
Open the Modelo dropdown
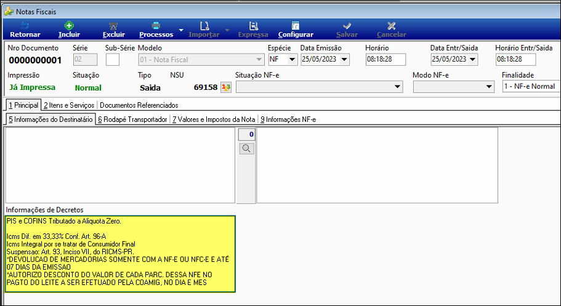(x=259, y=59)
